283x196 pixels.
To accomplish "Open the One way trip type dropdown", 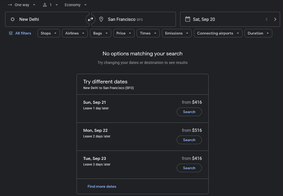I will click(22, 5).
